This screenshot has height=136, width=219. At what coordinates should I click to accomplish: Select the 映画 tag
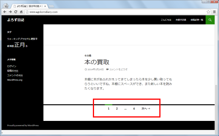click(x=11, y=46)
